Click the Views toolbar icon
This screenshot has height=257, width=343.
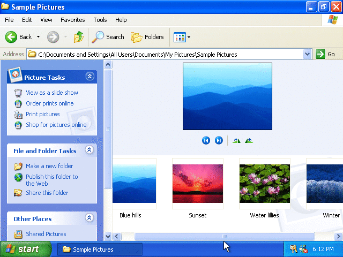pos(180,37)
